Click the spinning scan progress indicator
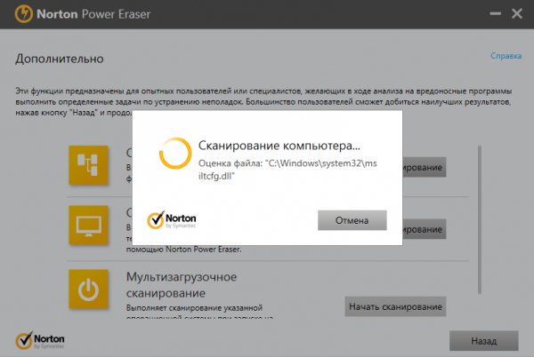The width and height of the screenshot is (534, 357). coord(175,154)
